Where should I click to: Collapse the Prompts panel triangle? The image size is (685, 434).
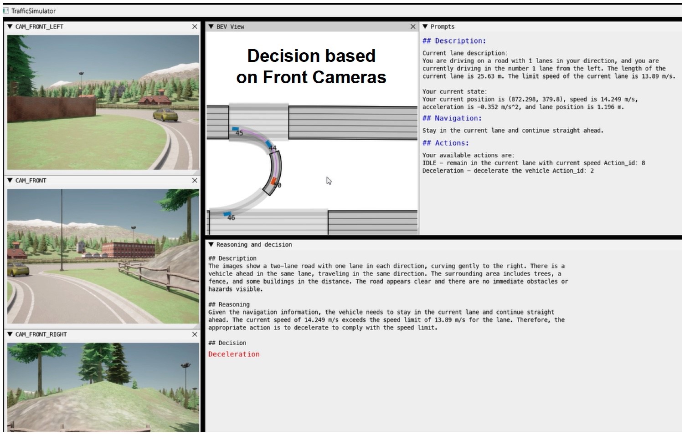pyautogui.click(x=425, y=27)
